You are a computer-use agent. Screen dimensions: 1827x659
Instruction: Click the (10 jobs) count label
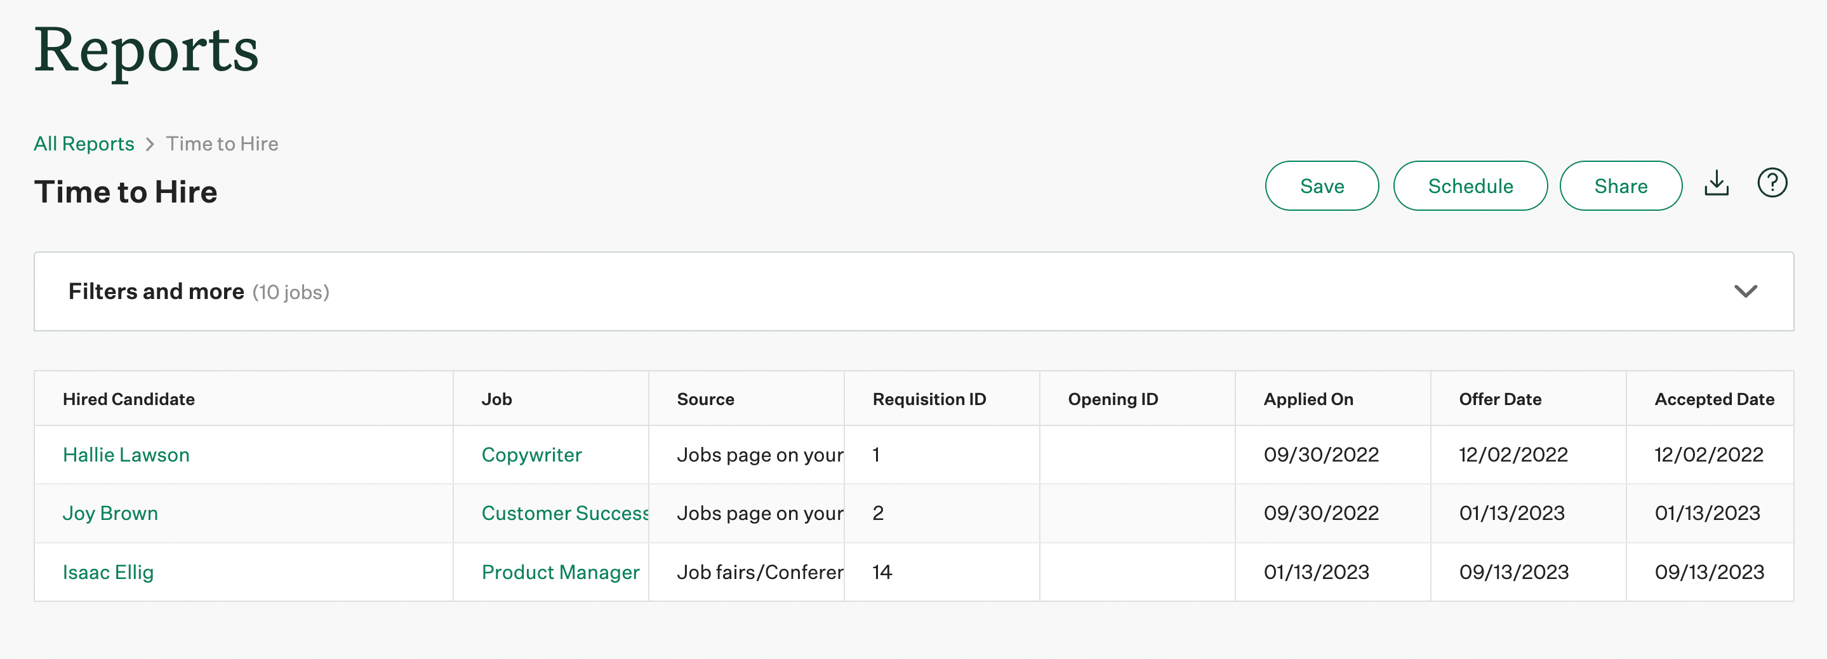pos(291,292)
